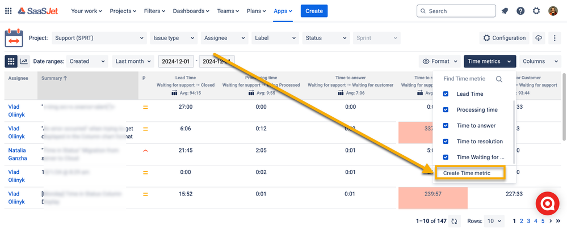567x234 pixels.
Task: Open the Issue type dropdown
Action: (174, 38)
